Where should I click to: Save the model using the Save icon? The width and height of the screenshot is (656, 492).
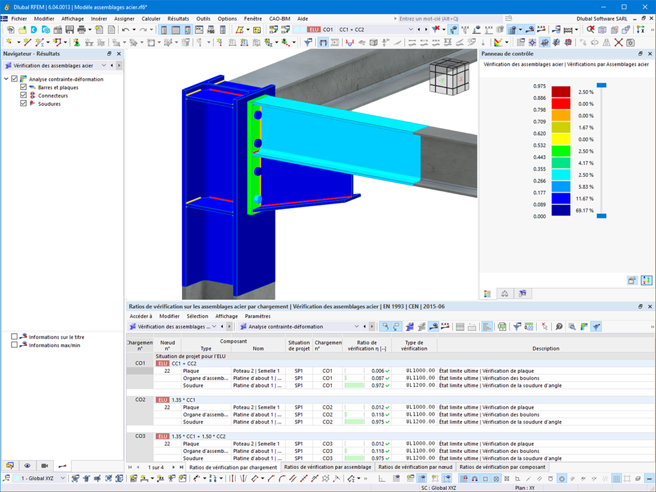point(68,29)
